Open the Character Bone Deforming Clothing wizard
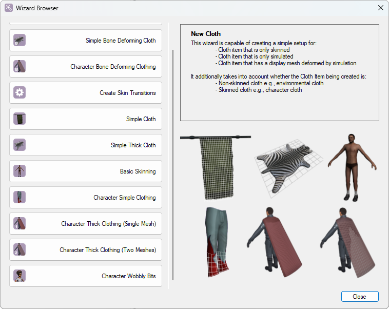 86,67
